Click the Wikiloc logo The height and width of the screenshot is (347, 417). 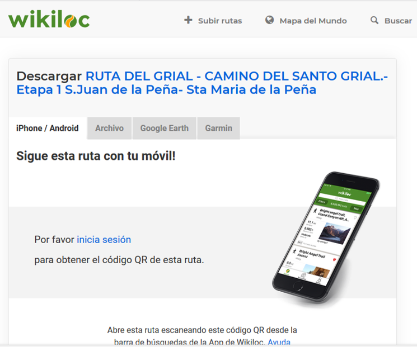pos(49,19)
